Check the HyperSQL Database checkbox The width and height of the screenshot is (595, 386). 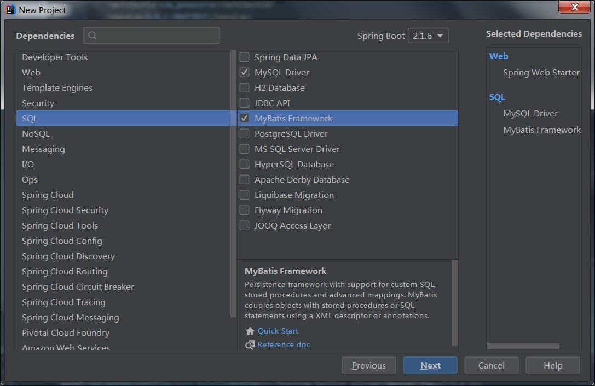244,164
